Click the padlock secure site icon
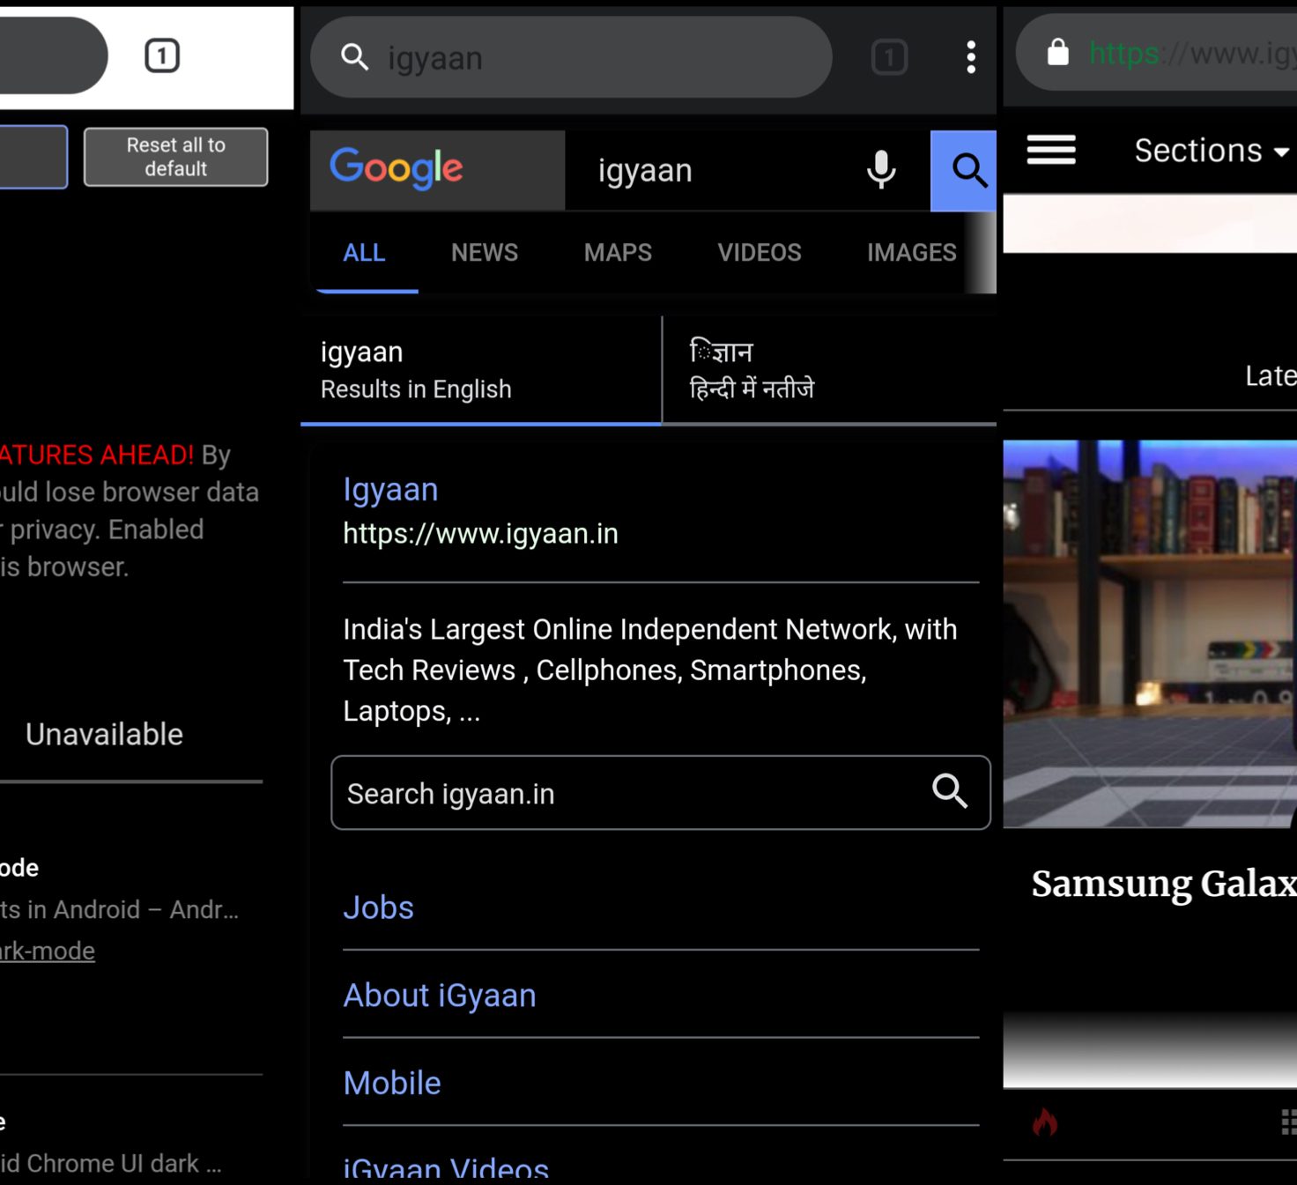The image size is (1297, 1185). pos(1057,53)
